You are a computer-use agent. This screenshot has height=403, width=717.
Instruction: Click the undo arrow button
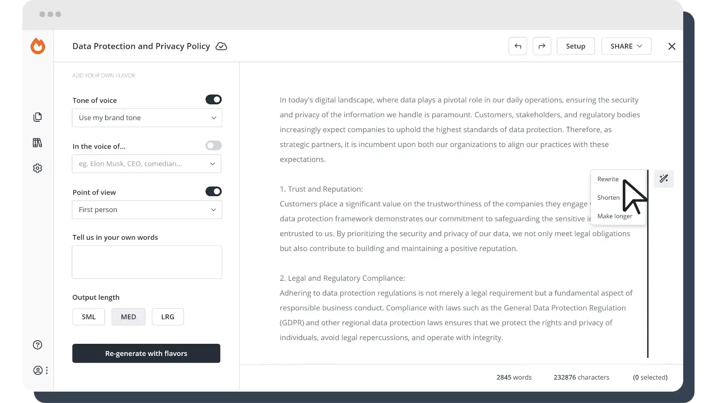(x=518, y=46)
